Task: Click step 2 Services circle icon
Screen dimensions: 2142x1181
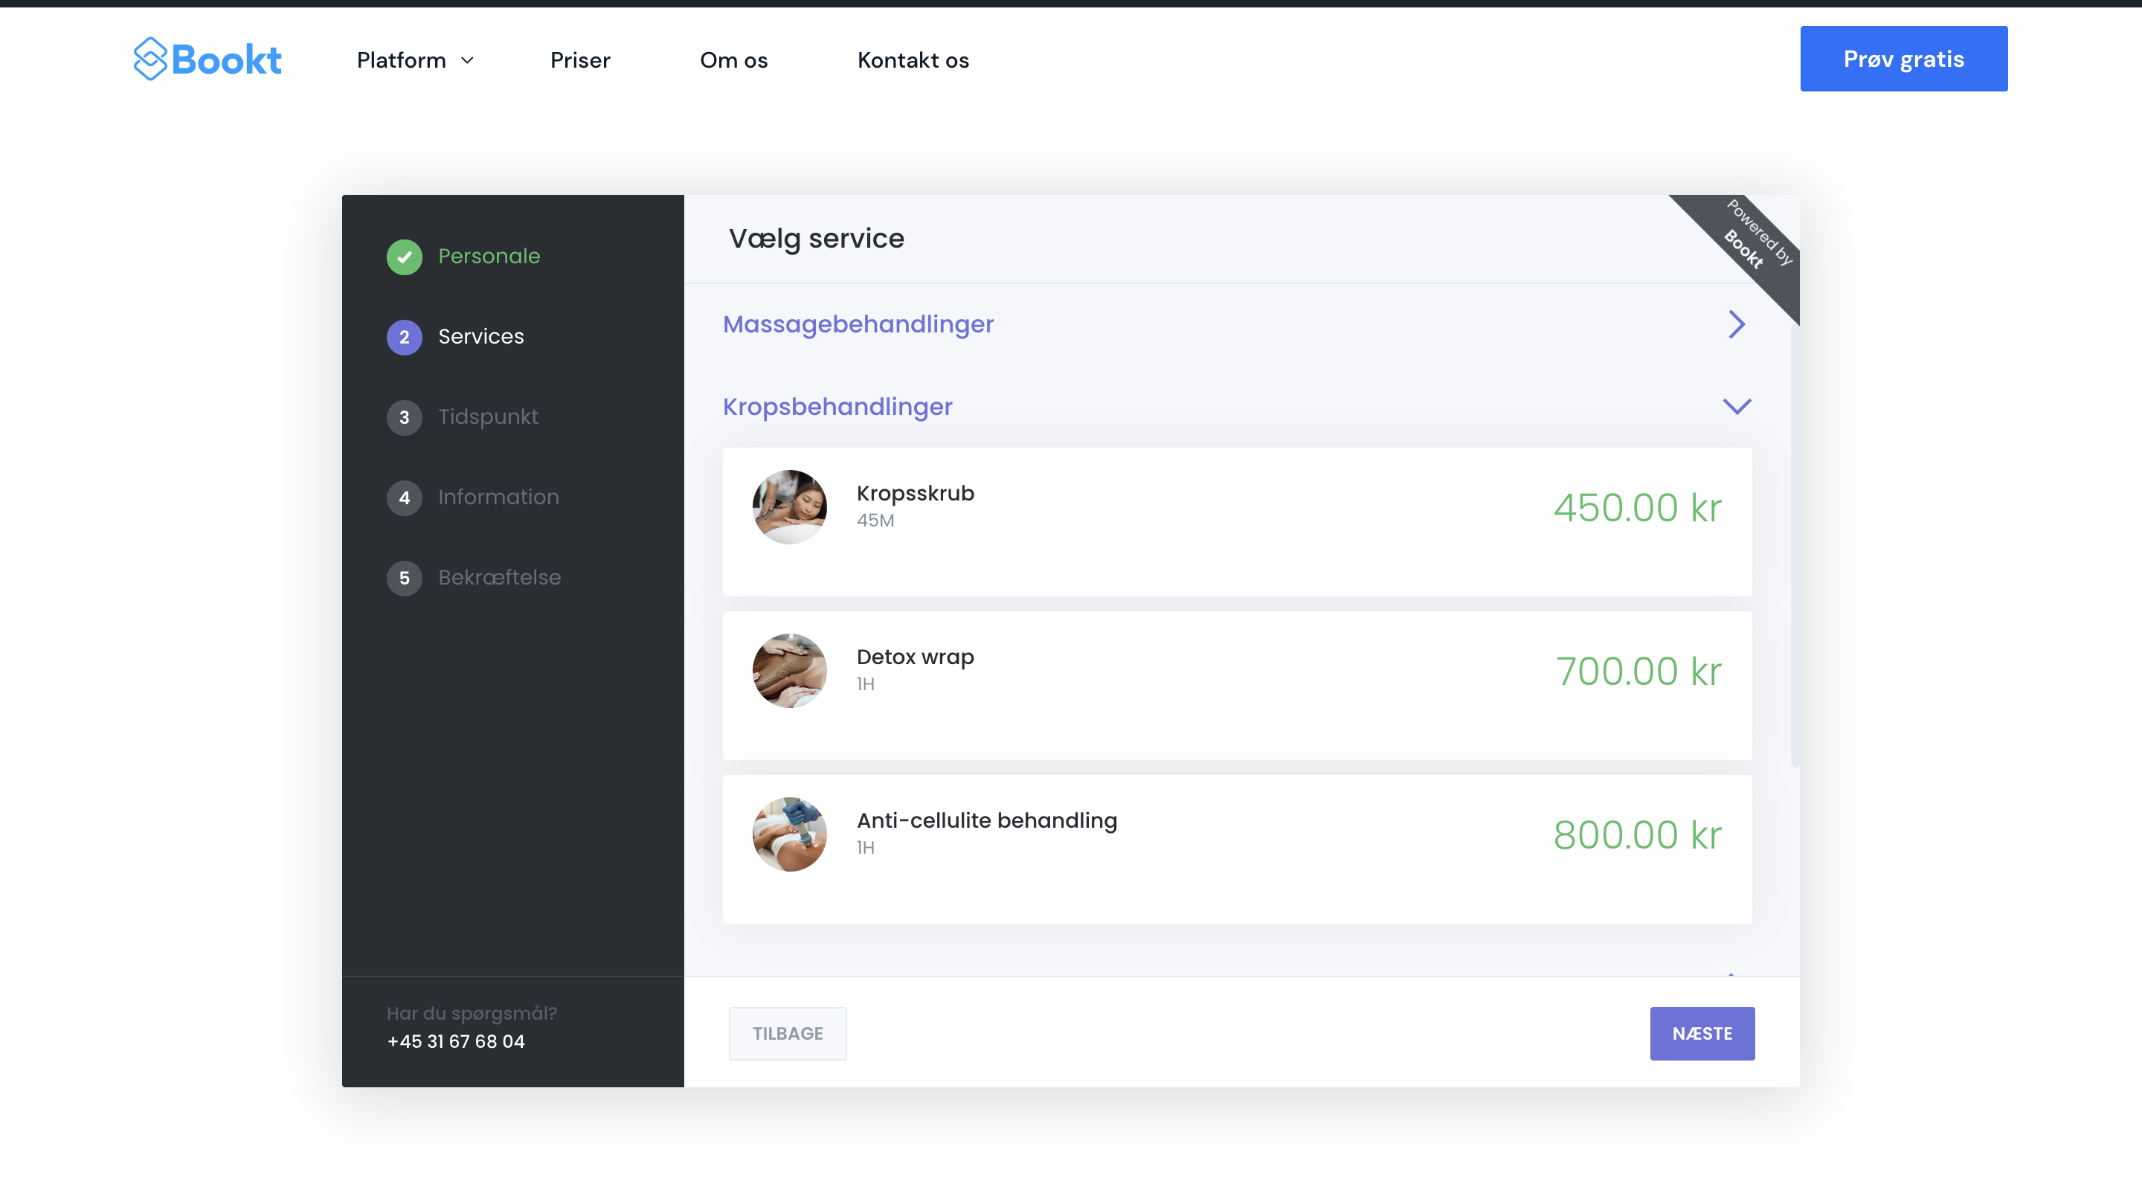Action: pyautogui.click(x=404, y=337)
